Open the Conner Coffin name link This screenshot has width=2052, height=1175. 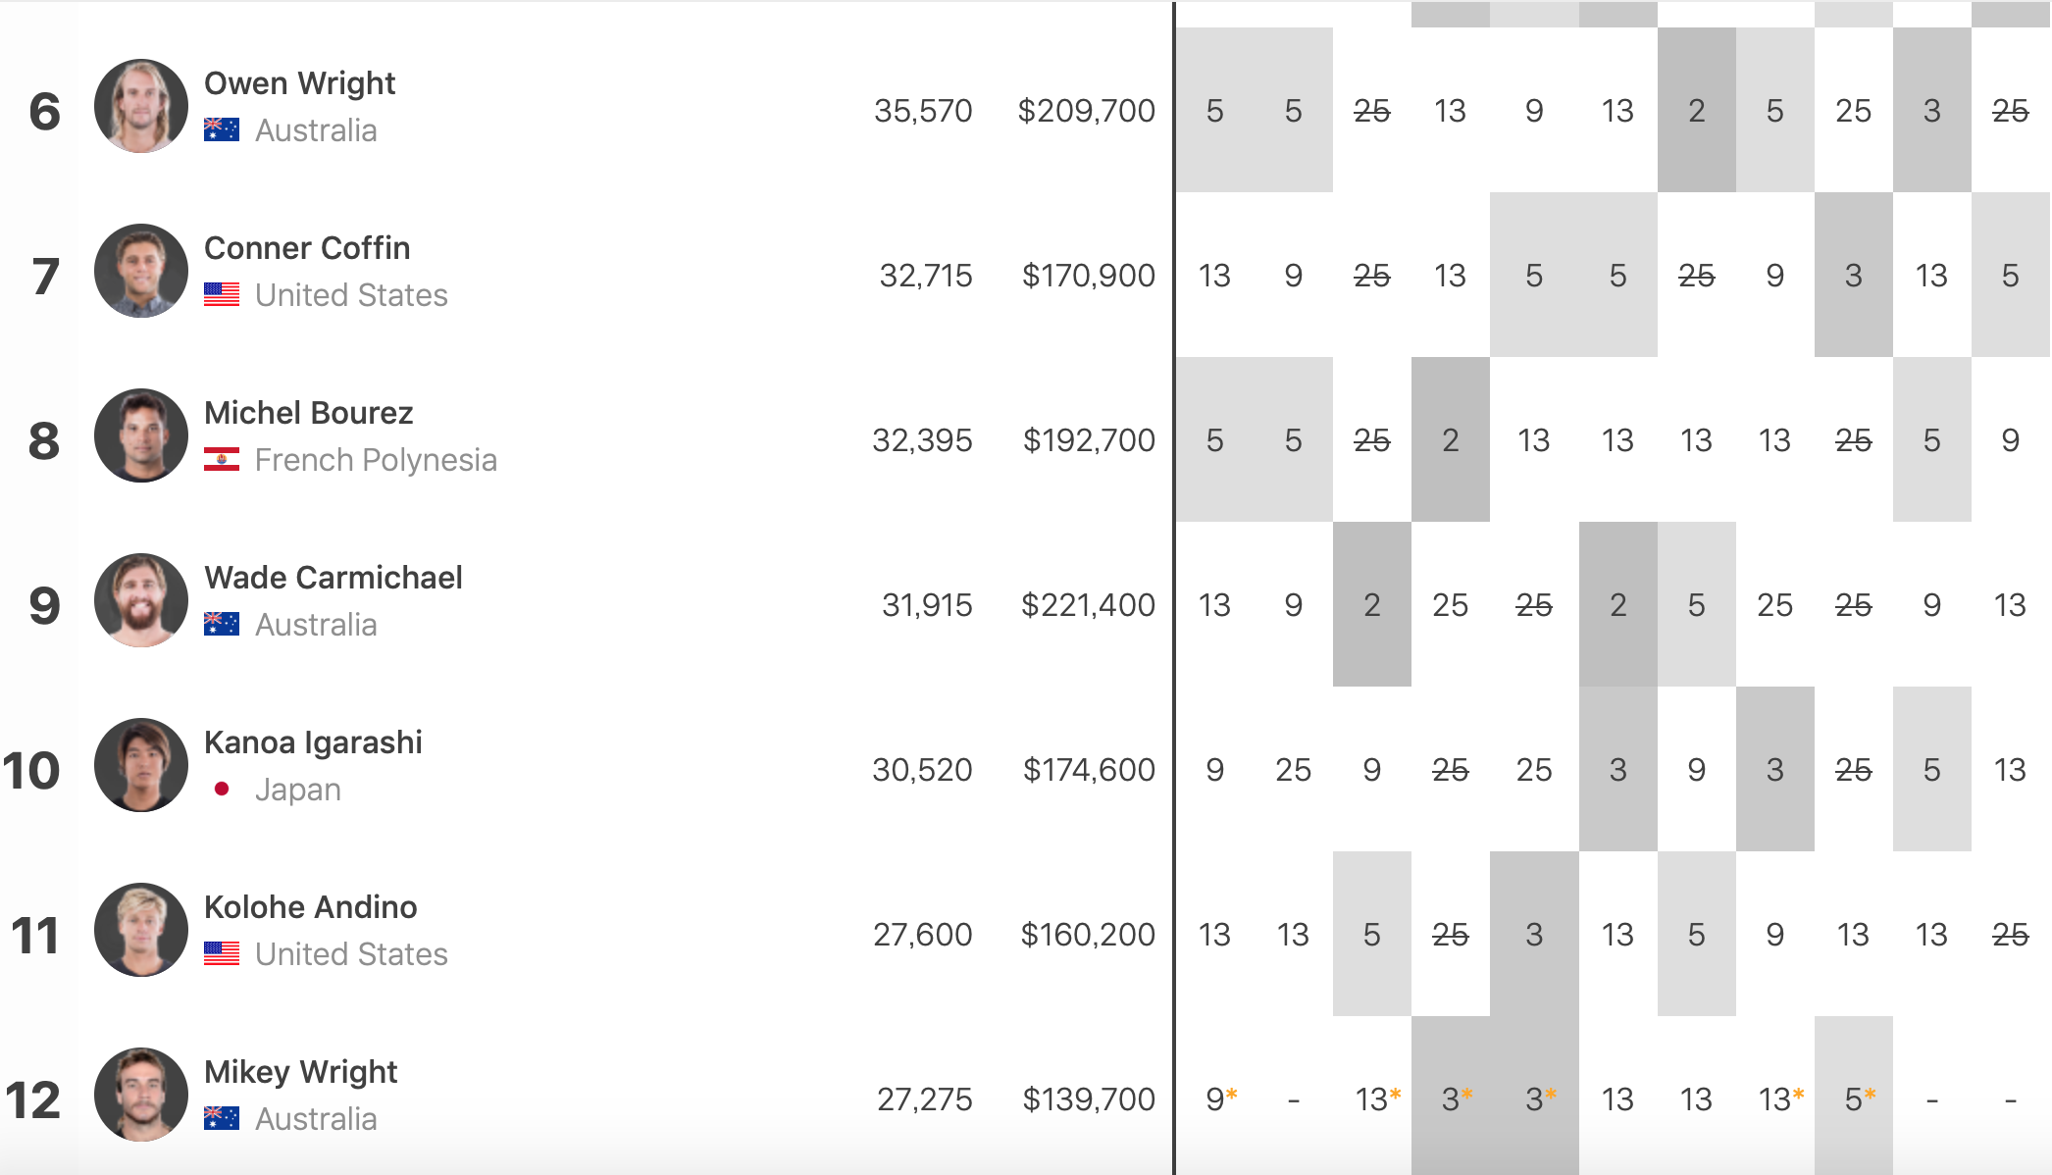(x=307, y=248)
